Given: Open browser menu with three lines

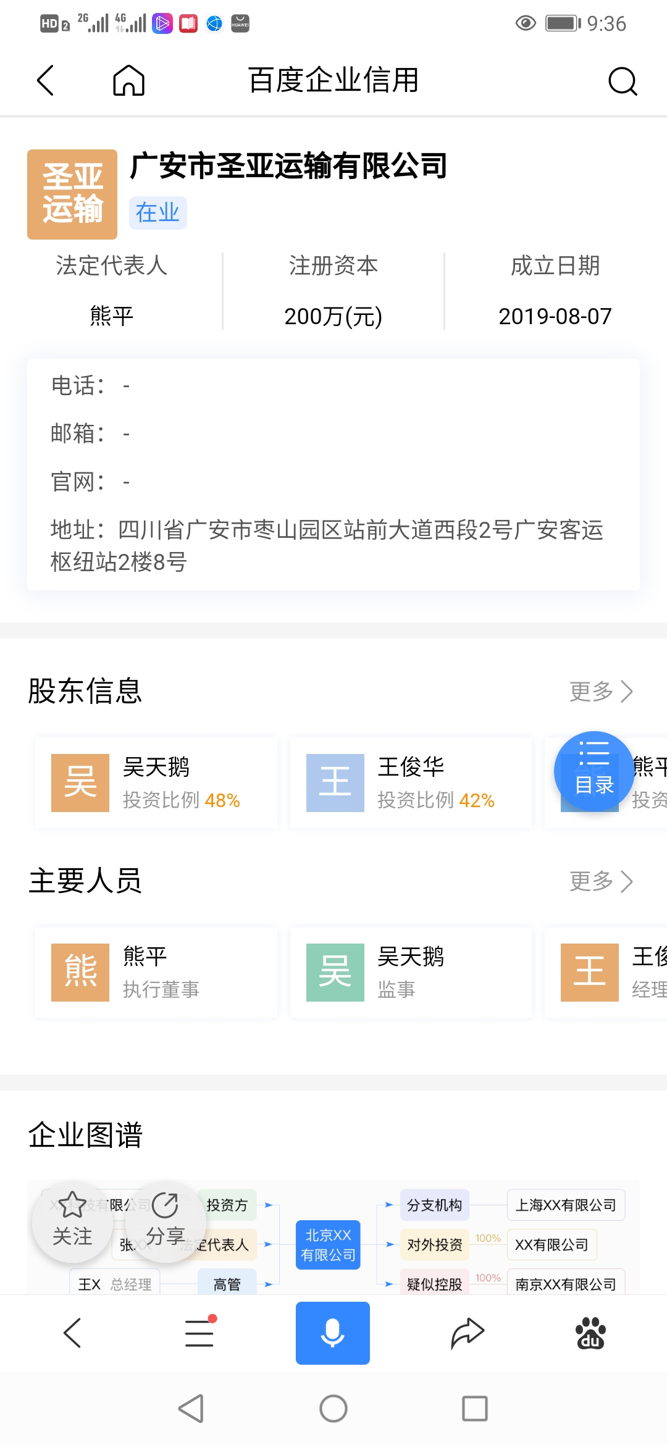Looking at the screenshot, I should tap(199, 1333).
